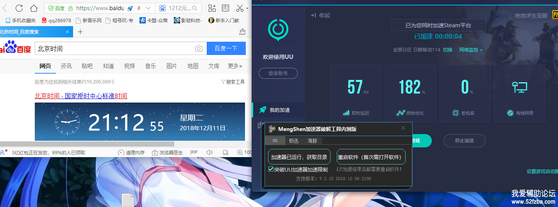Image resolution: width=558 pixels, height=207 pixels.
Task: Open the 影驰科技 bookmark
Action: pyautogui.click(x=188, y=20)
